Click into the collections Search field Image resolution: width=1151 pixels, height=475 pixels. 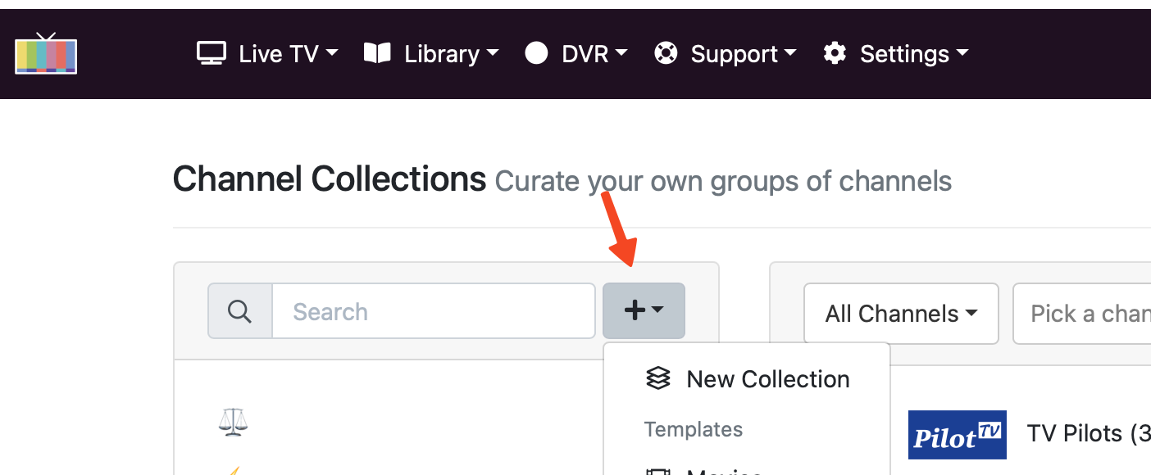[433, 311]
